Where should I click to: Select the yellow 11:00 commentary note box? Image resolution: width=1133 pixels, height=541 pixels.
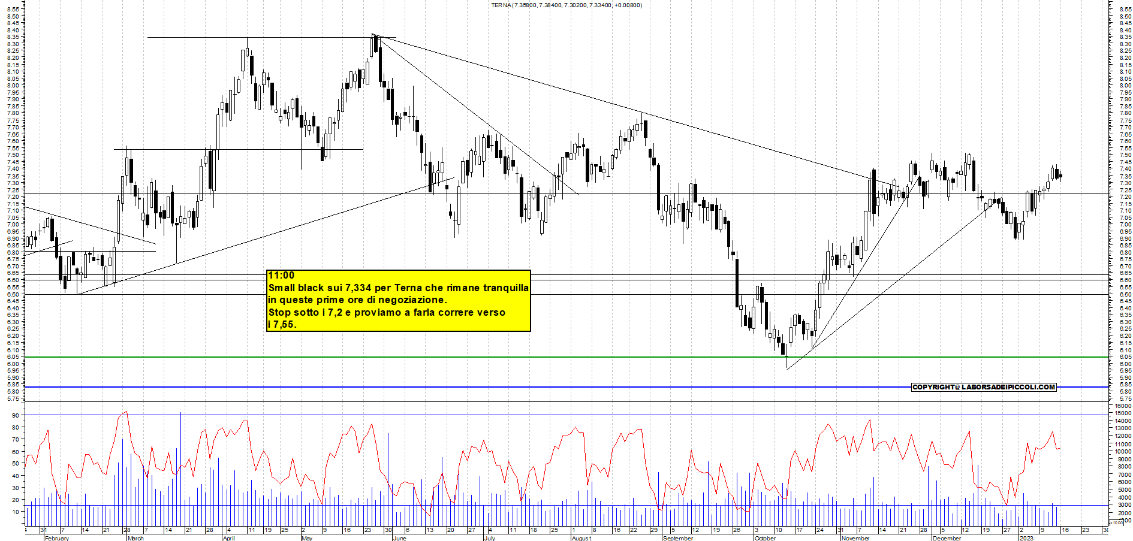(x=399, y=300)
